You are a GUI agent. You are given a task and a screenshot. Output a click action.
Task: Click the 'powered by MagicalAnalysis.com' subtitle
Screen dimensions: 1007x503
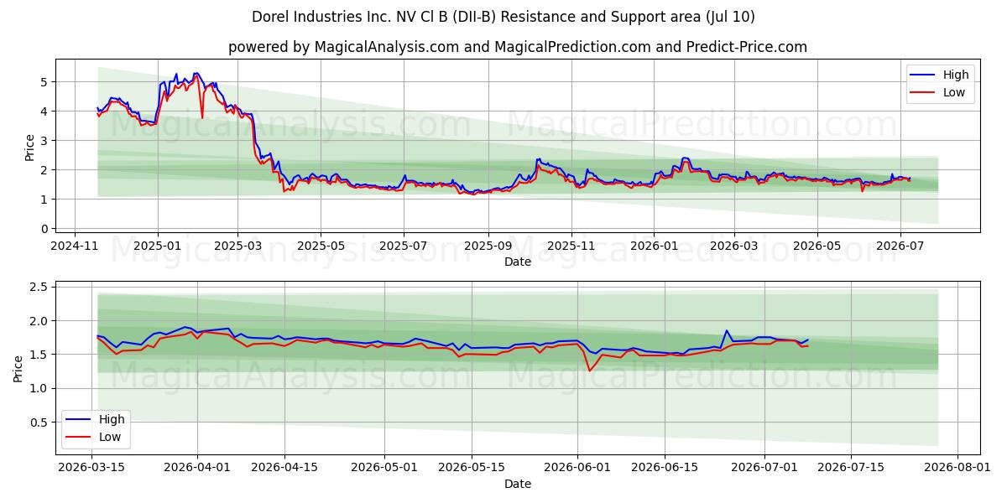point(518,47)
